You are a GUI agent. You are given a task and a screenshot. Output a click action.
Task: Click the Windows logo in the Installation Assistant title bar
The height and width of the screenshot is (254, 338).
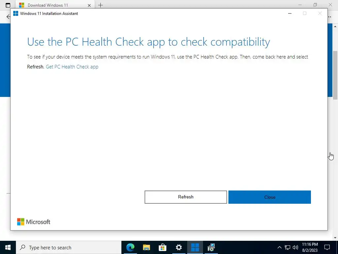coord(16,13)
